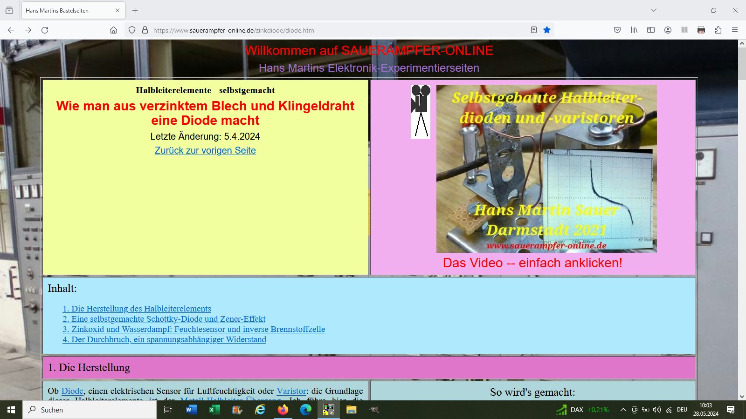Click the 'Letzte Änderung: 5.4.2024' text
Image resolution: width=746 pixels, height=419 pixels.
pyautogui.click(x=205, y=136)
